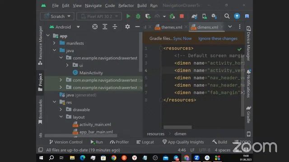Open the Build menu

tap(142, 5)
